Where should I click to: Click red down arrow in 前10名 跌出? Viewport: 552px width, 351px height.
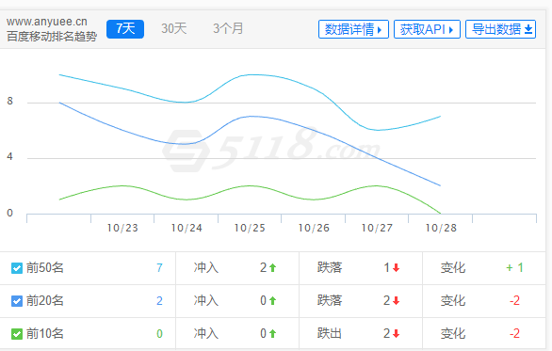click(396, 333)
